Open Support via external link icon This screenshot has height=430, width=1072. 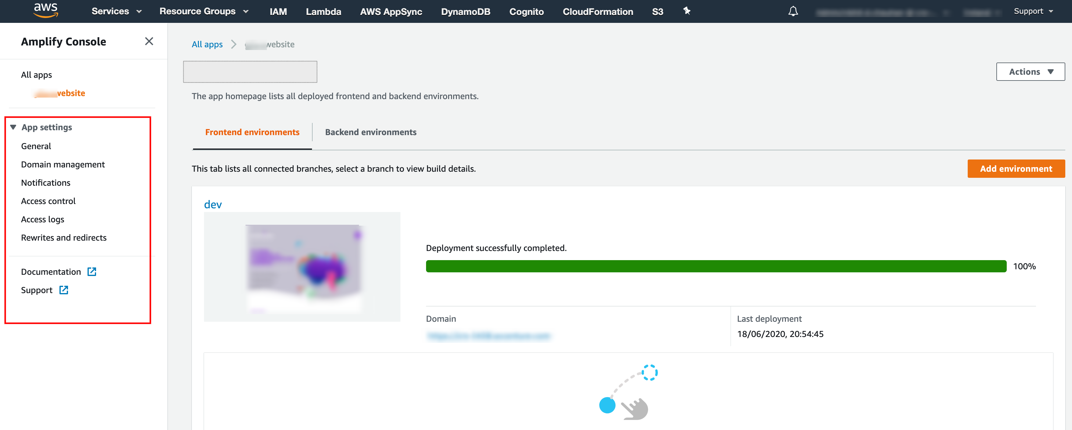[x=64, y=290]
